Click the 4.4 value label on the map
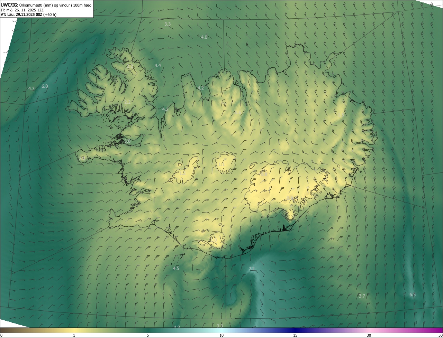 (158, 65)
